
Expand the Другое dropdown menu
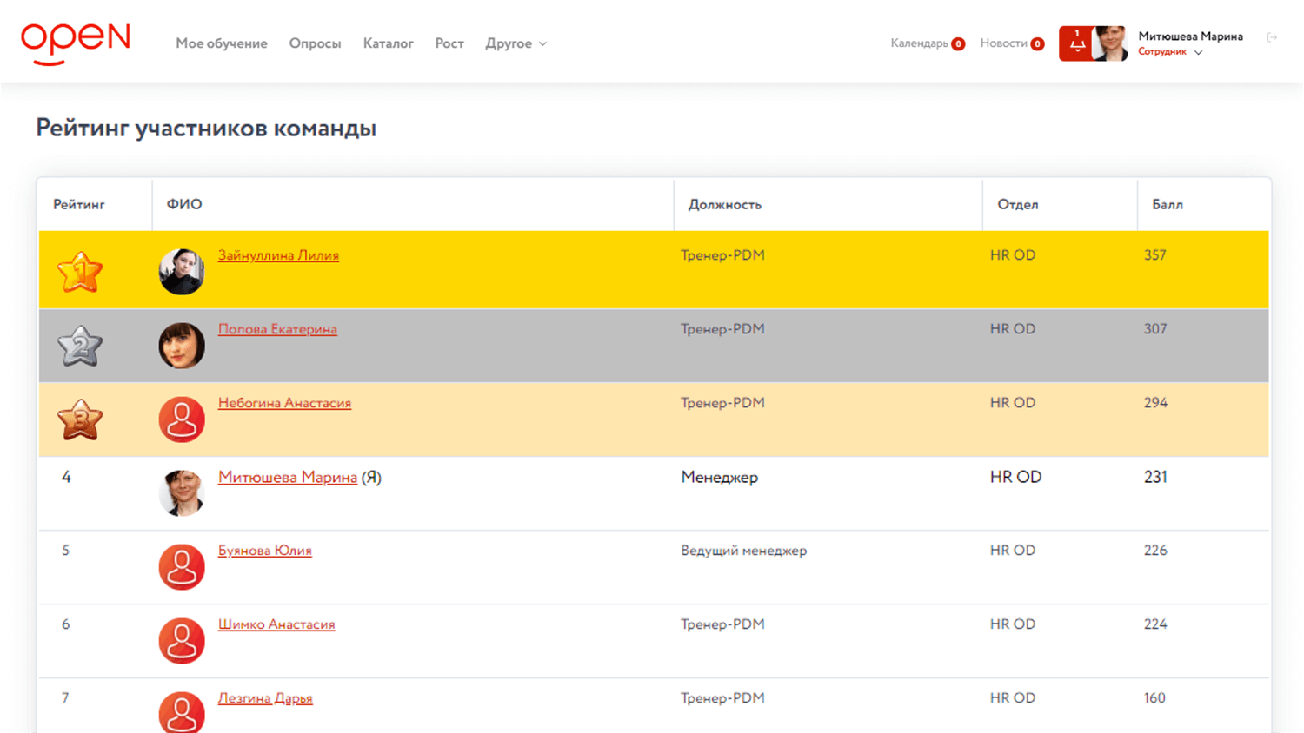tap(516, 43)
